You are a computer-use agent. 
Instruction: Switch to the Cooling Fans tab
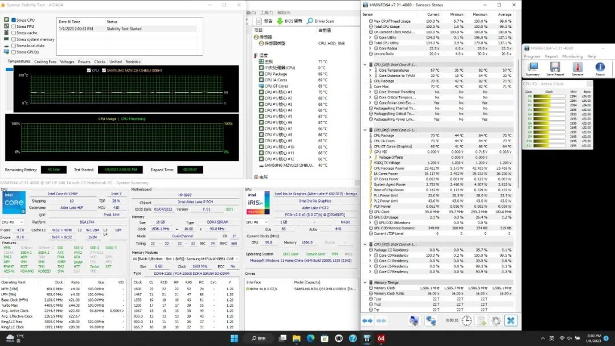(x=45, y=61)
